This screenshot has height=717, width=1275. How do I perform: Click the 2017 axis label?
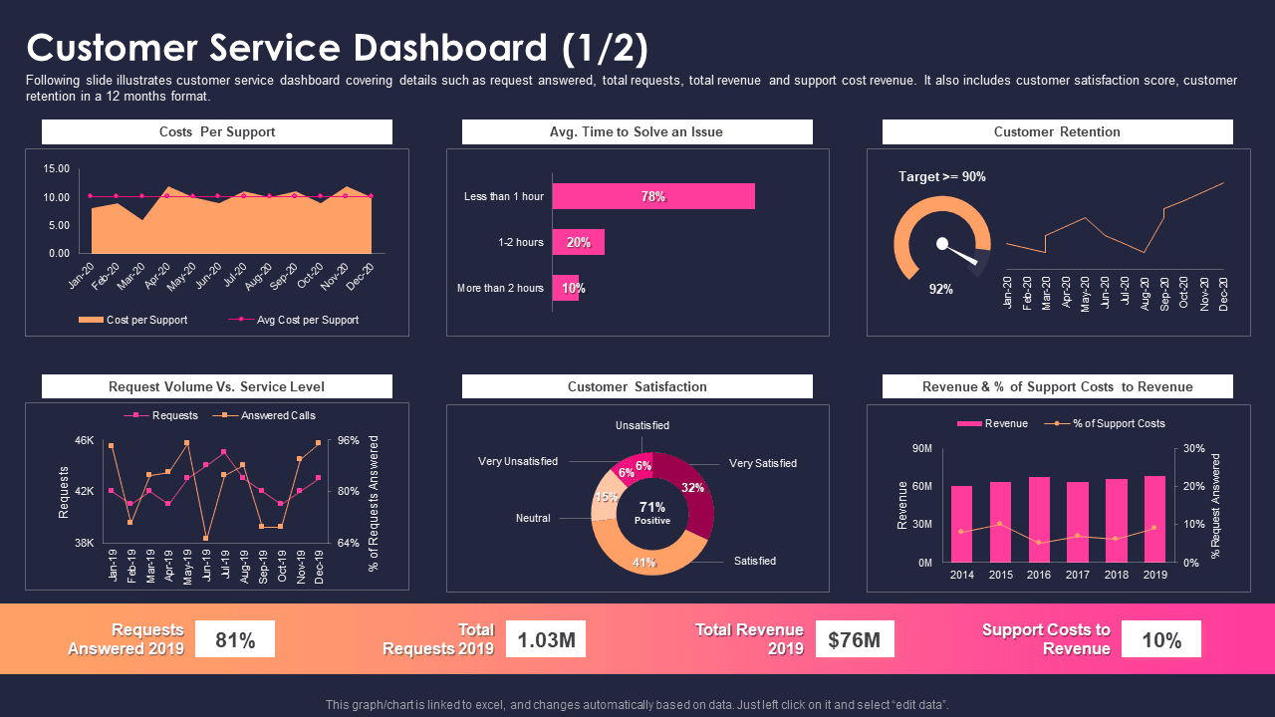click(x=1077, y=575)
